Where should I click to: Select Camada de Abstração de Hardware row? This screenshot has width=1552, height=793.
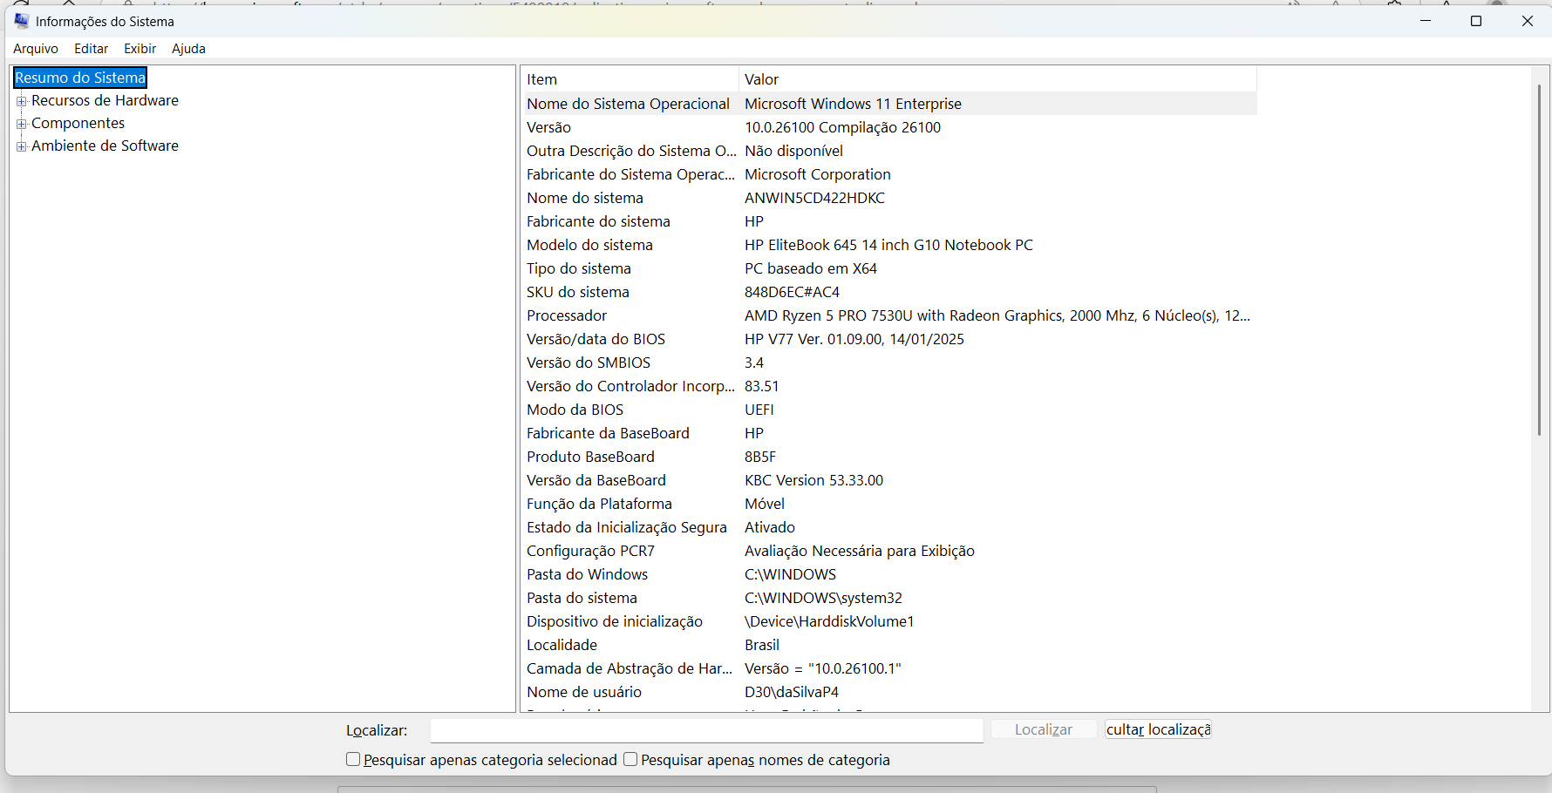coord(890,668)
